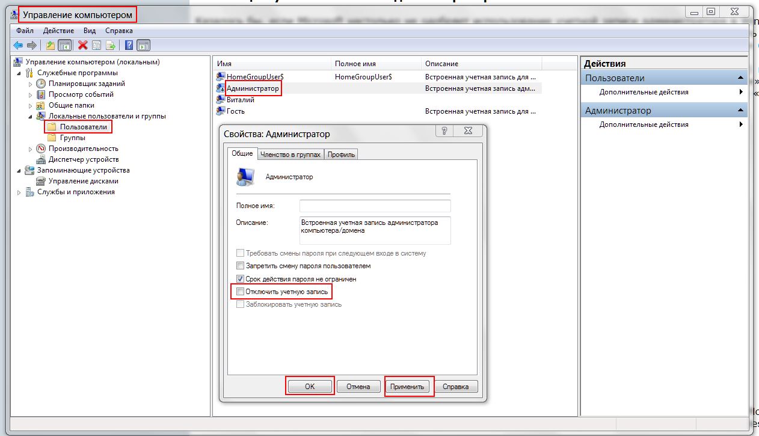
Task: Click the Управление дисками icon
Action: [41, 181]
